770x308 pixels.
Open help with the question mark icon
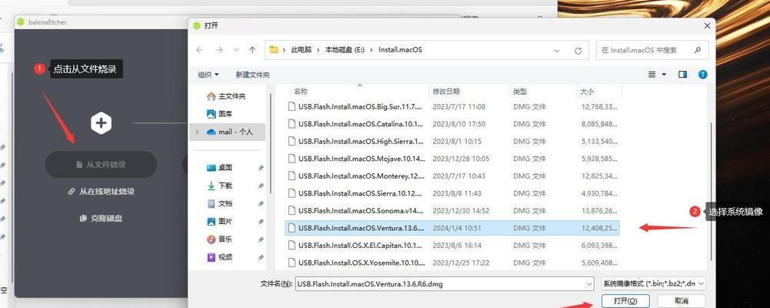703,75
